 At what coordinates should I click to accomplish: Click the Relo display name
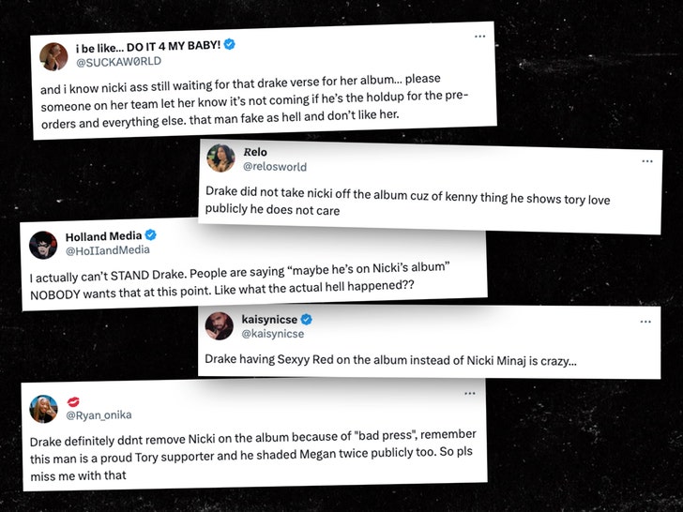coord(255,152)
